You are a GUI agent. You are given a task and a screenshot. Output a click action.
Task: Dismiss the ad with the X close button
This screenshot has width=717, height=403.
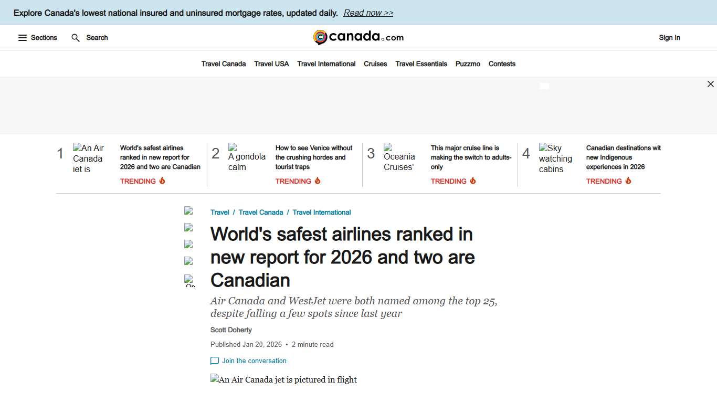pyautogui.click(x=711, y=84)
